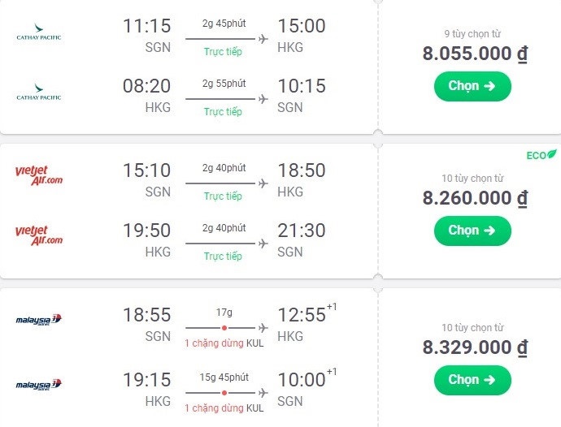Click the 15:10 SGN departure time
561x427 pixels.
tap(146, 170)
